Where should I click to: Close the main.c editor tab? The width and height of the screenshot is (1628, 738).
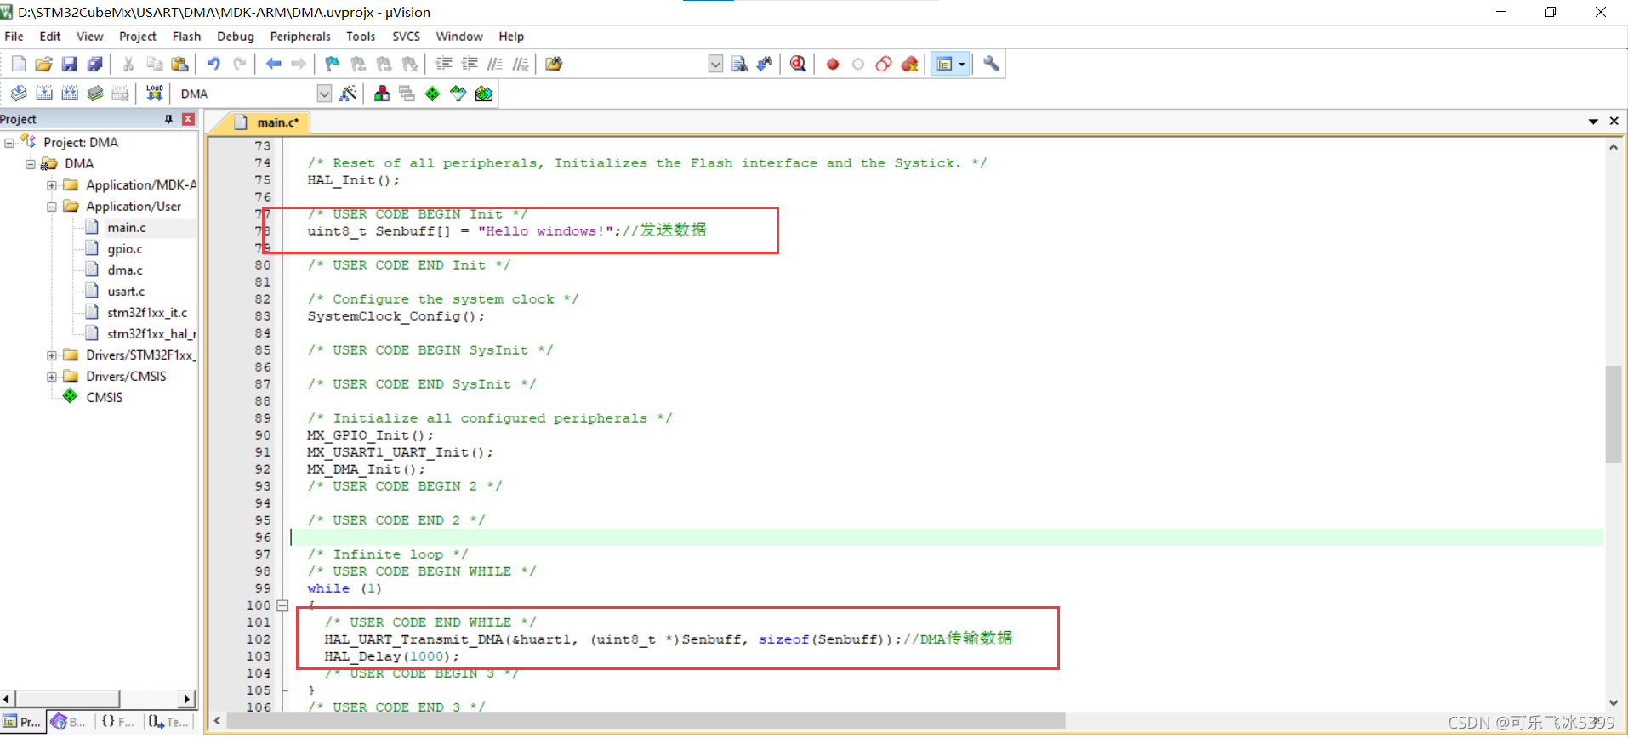pos(1614,122)
